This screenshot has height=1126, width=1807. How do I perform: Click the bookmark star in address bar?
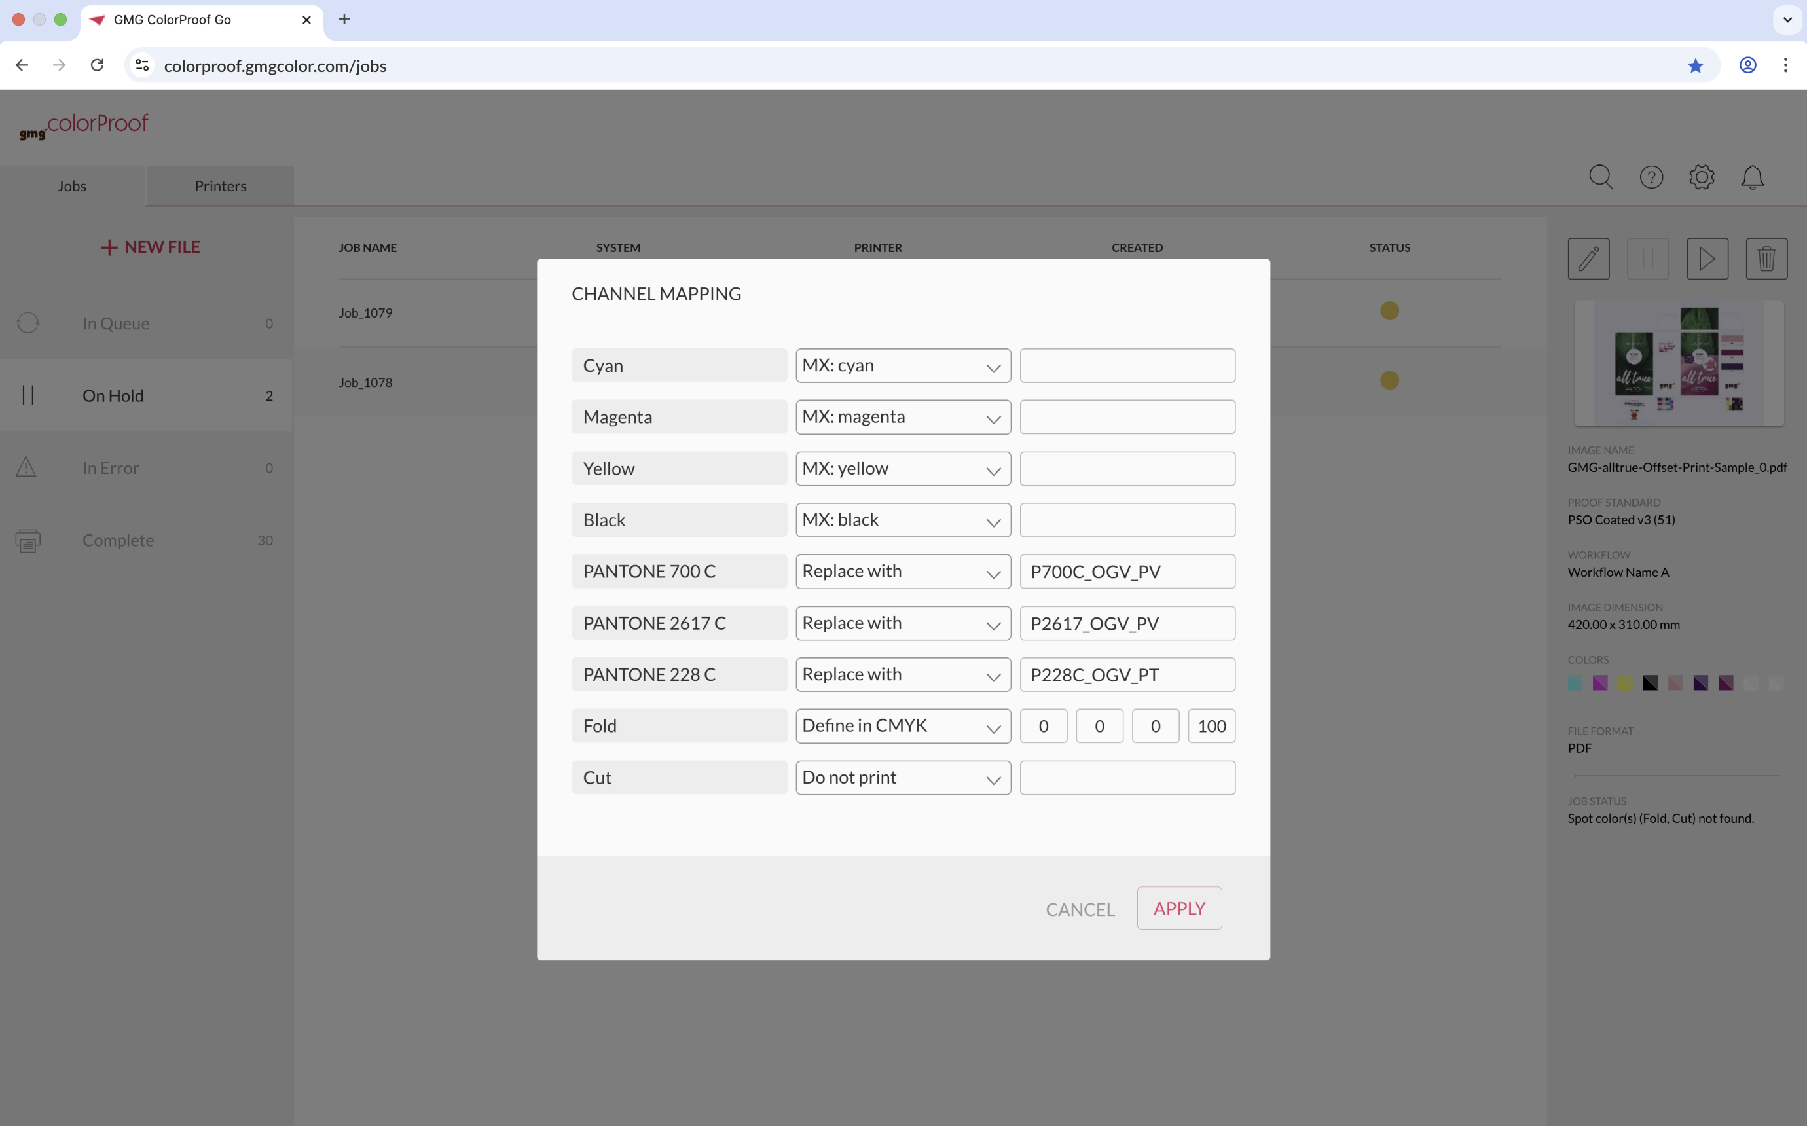[1695, 65]
